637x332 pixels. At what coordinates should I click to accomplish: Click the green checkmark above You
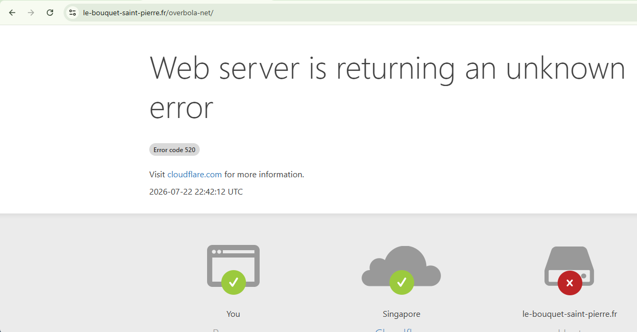233,282
